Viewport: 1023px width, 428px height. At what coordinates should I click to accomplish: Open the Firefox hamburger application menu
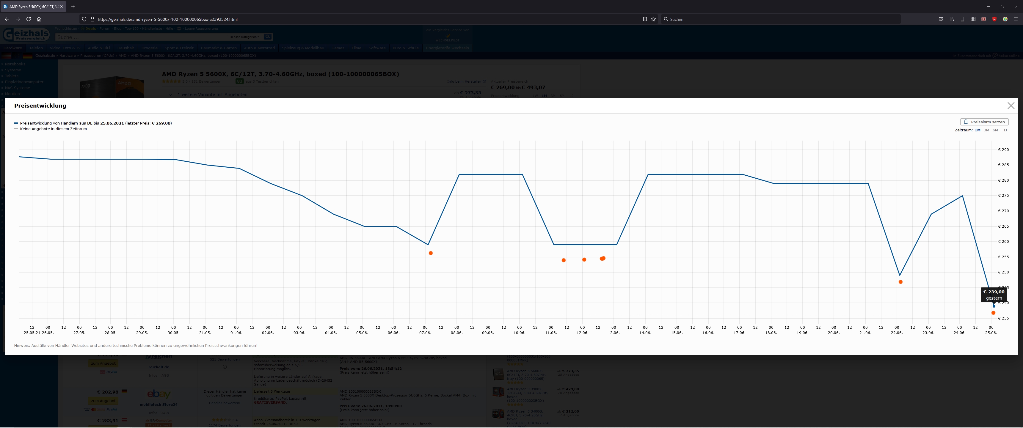coord(1016,19)
